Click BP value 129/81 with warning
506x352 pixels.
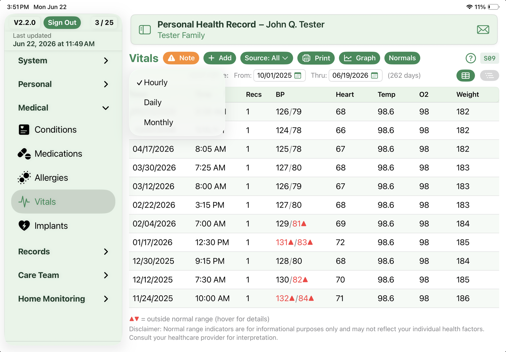pyautogui.click(x=291, y=224)
